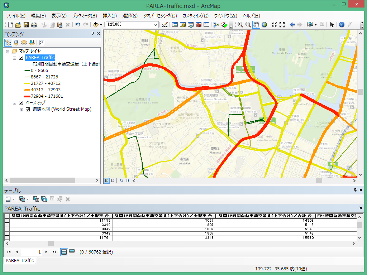Open the カスタマイズ menu
Image resolution: width=367 pixels, height=275 pixels.
[x=195, y=16]
